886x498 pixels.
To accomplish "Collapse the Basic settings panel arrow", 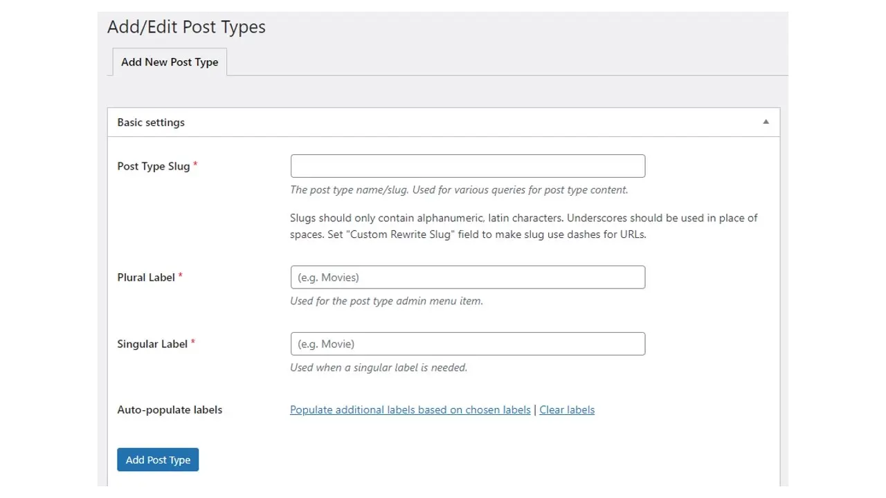I will (766, 122).
